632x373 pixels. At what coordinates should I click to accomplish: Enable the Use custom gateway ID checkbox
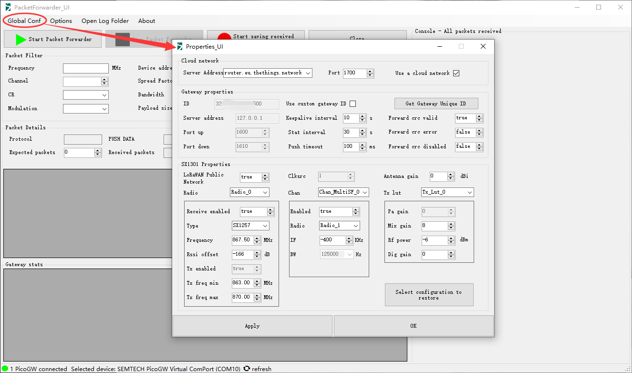[x=353, y=104]
